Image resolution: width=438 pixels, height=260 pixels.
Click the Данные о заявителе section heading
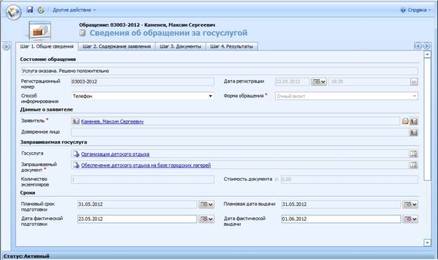46,110
